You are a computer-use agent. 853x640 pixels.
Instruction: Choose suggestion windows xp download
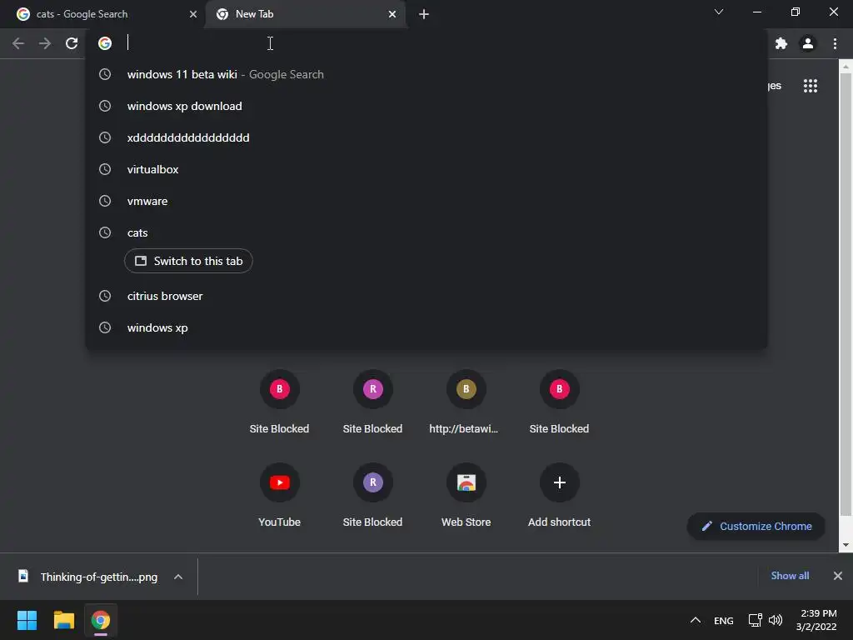(426, 106)
